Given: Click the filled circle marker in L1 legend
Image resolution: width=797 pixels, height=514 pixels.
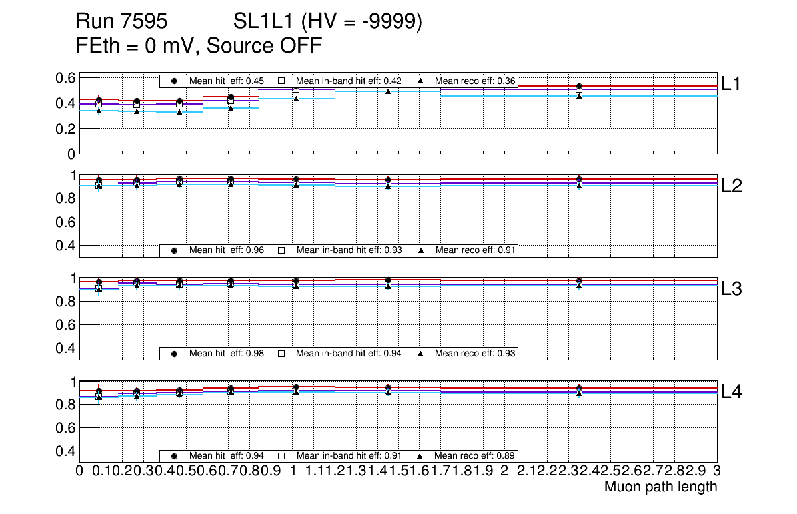Looking at the screenshot, I should click(174, 81).
